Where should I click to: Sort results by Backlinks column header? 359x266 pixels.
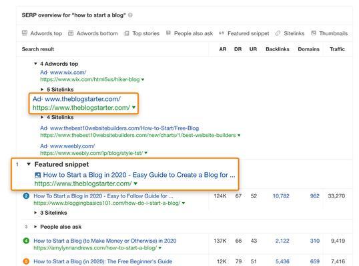click(278, 49)
